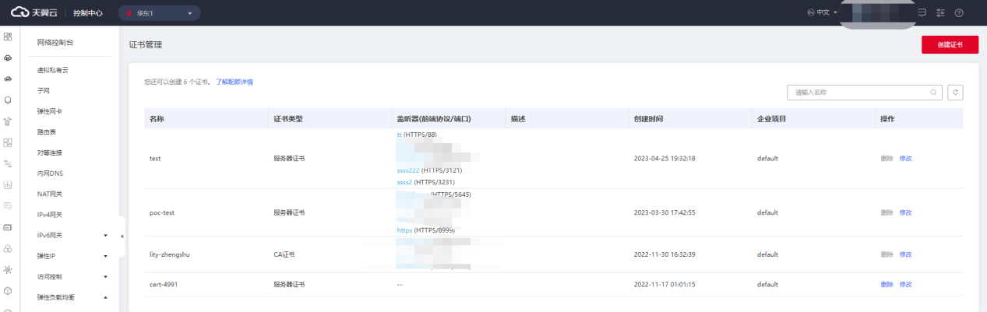Click the 控制中心 header label
Viewport: 987px width, 312px height.
(x=87, y=13)
